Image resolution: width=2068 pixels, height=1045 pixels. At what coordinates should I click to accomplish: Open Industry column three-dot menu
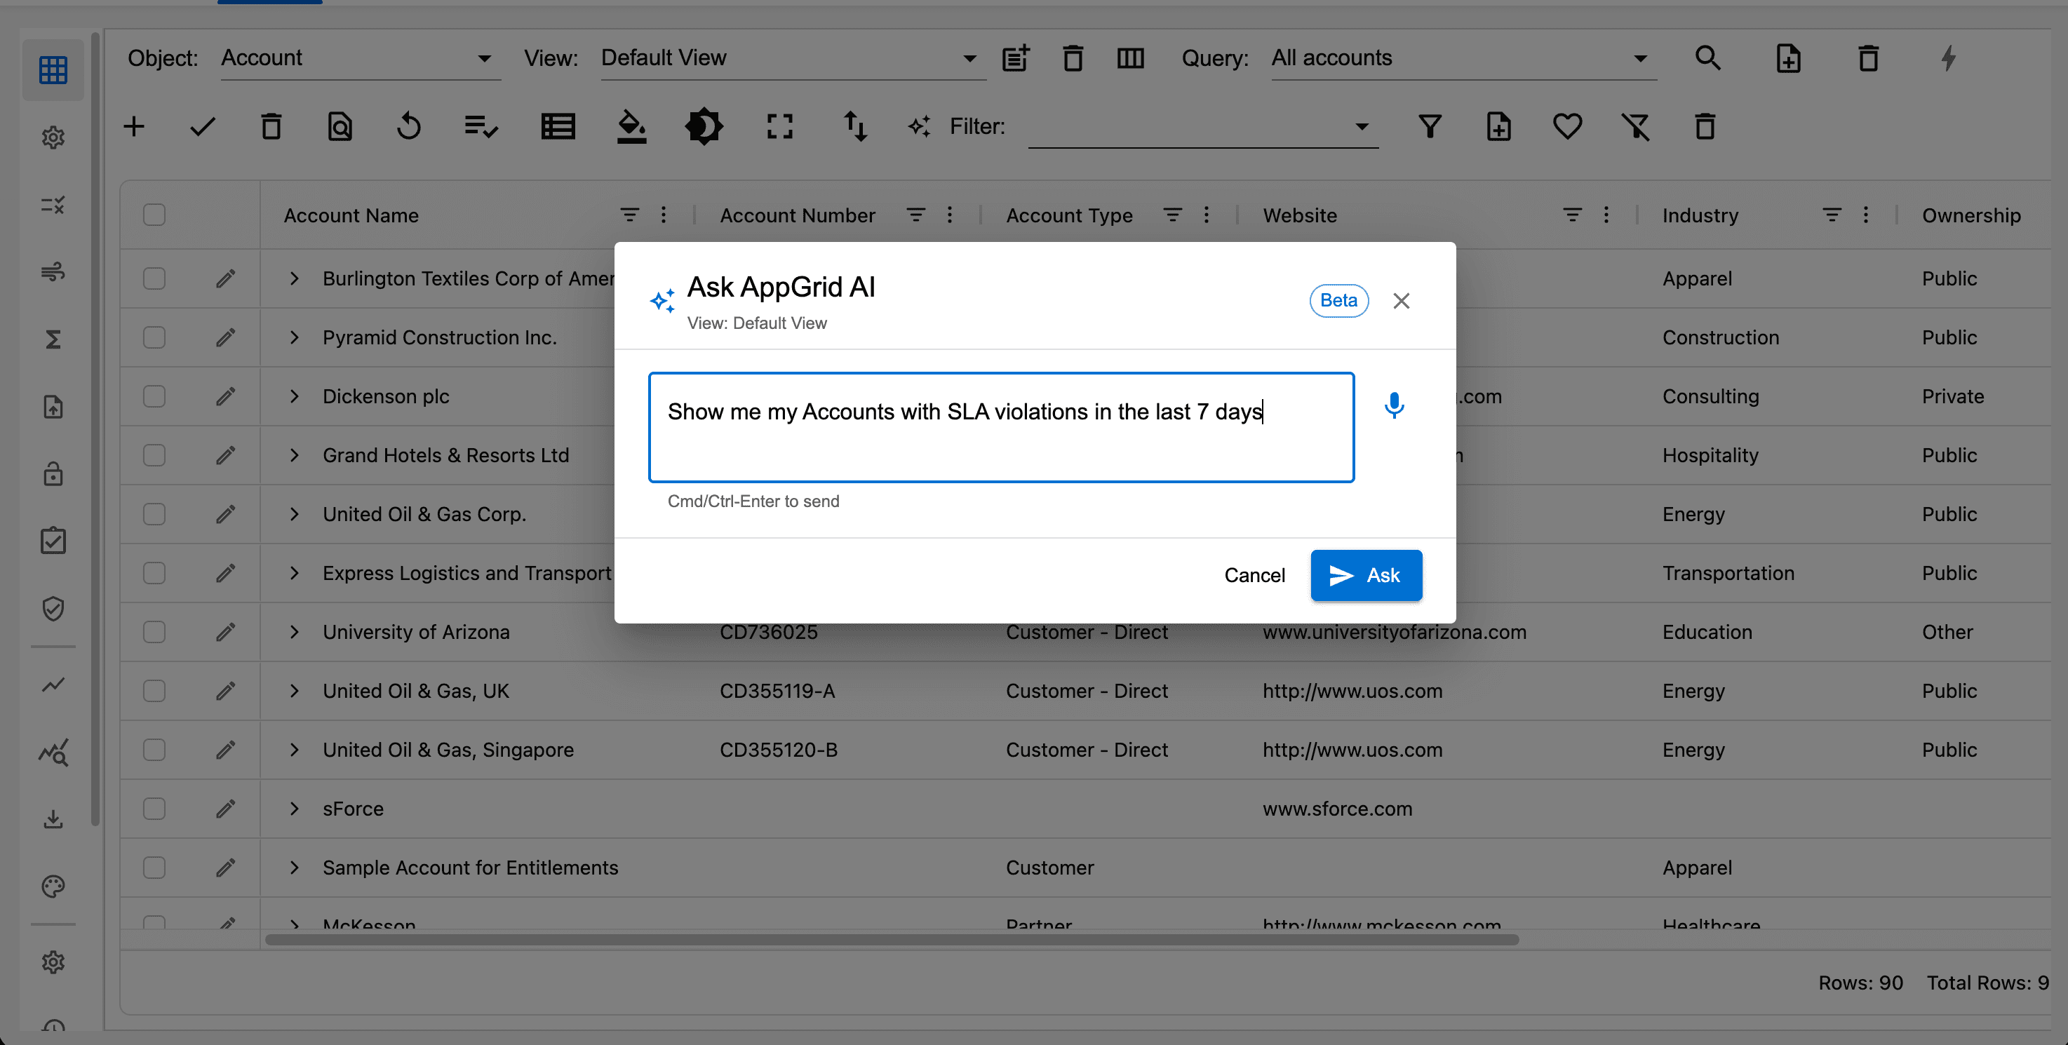click(x=1866, y=215)
